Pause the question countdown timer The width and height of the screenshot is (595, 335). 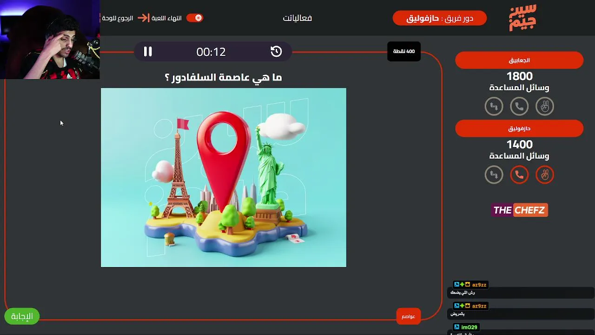tap(148, 52)
